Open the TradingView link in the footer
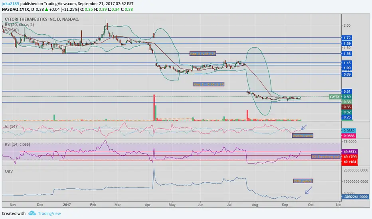This screenshot has height=219, width=372. click(x=49, y=213)
